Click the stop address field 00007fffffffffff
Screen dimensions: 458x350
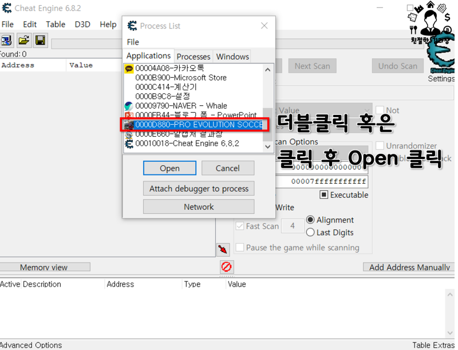pyautogui.click(x=322, y=181)
